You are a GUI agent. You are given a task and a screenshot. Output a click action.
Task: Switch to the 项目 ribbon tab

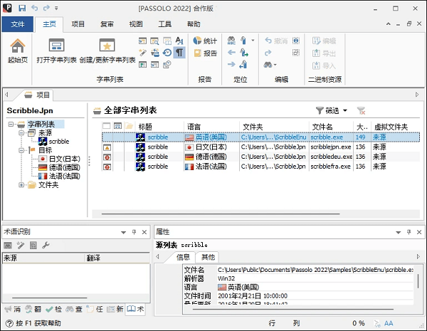coord(78,23)
